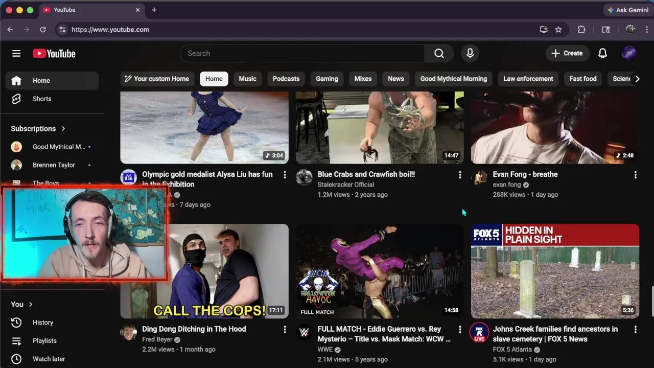Play Hidden in Plain Sight thumbnail
Image resolution: width=654 pixels, height=368 pixels.
click(x=555, y=271)
